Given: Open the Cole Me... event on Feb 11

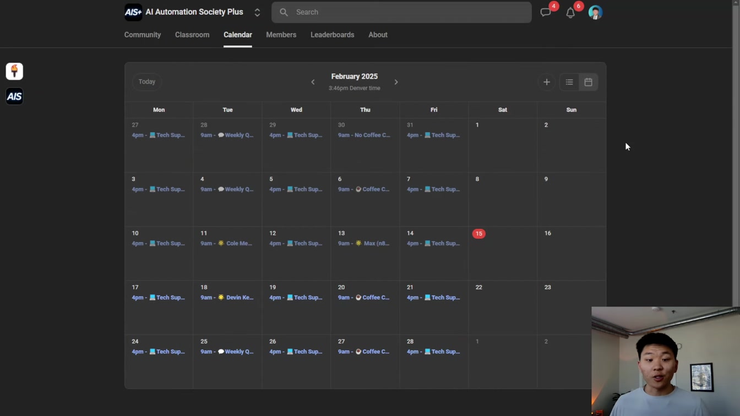Looking at the screenshot, I should click(x=226, y=243).
